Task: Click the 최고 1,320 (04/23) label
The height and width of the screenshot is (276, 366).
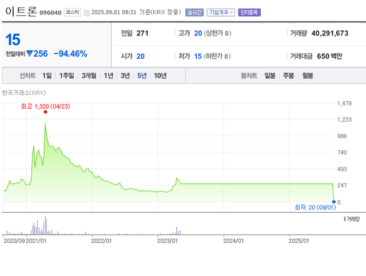Action: [45, 106]
